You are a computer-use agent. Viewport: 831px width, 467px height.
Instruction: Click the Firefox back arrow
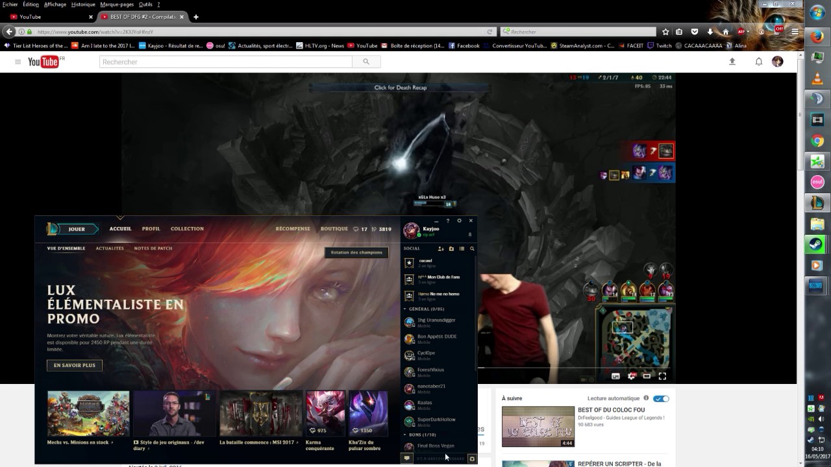(x=9, y=32)
